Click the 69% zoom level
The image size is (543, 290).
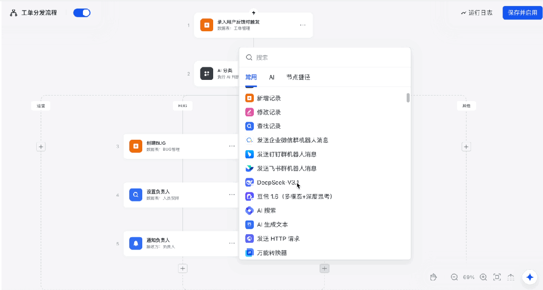pos(469,277)
